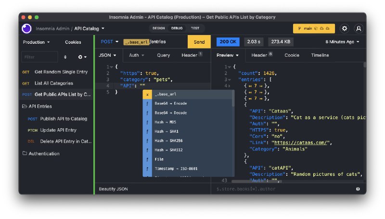Expand folded object on response line 4
The image size is (385, 219).
tap(230, 86)
